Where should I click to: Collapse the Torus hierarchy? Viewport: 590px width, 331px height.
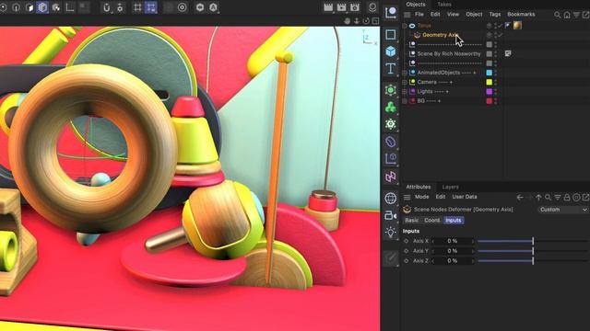(405, 26)
